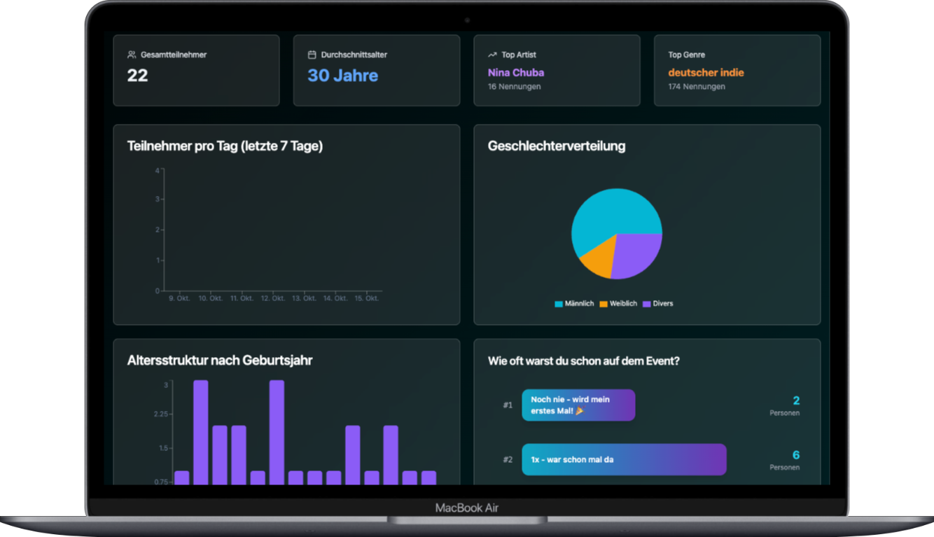Click the rightmost bar in Altersstruktur chart
This screenshot has height=537, width=934.
tap(428, 477)
